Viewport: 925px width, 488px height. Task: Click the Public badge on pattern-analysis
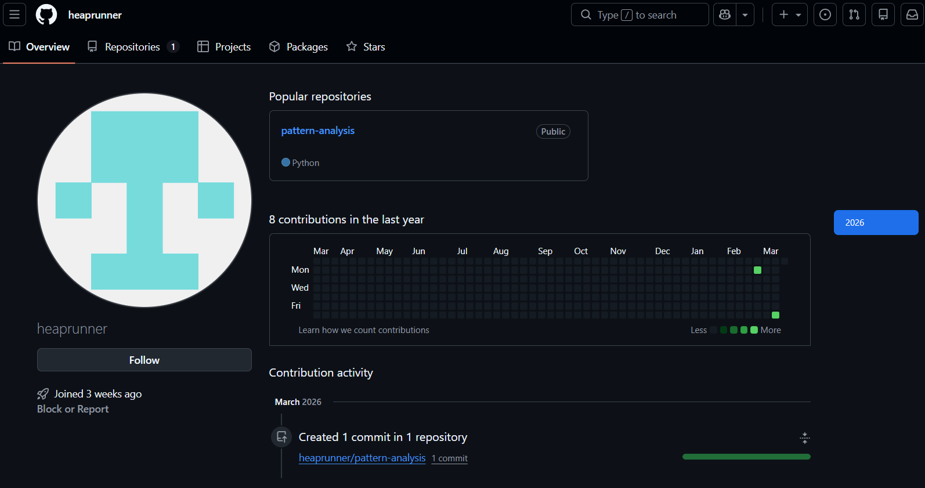[x=553, y=132]
